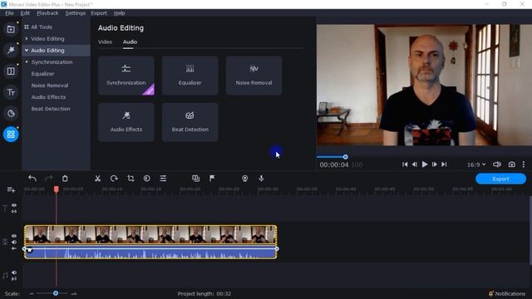The image size is (532, 299).
Task: Open the Filters and effects sidebar icon
Action: (x=11, y=50)
